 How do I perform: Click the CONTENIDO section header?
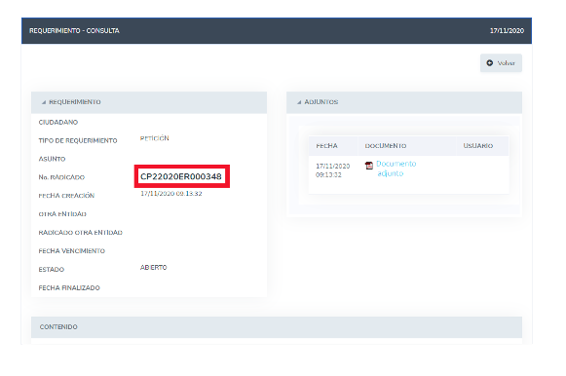pos(277,327)
